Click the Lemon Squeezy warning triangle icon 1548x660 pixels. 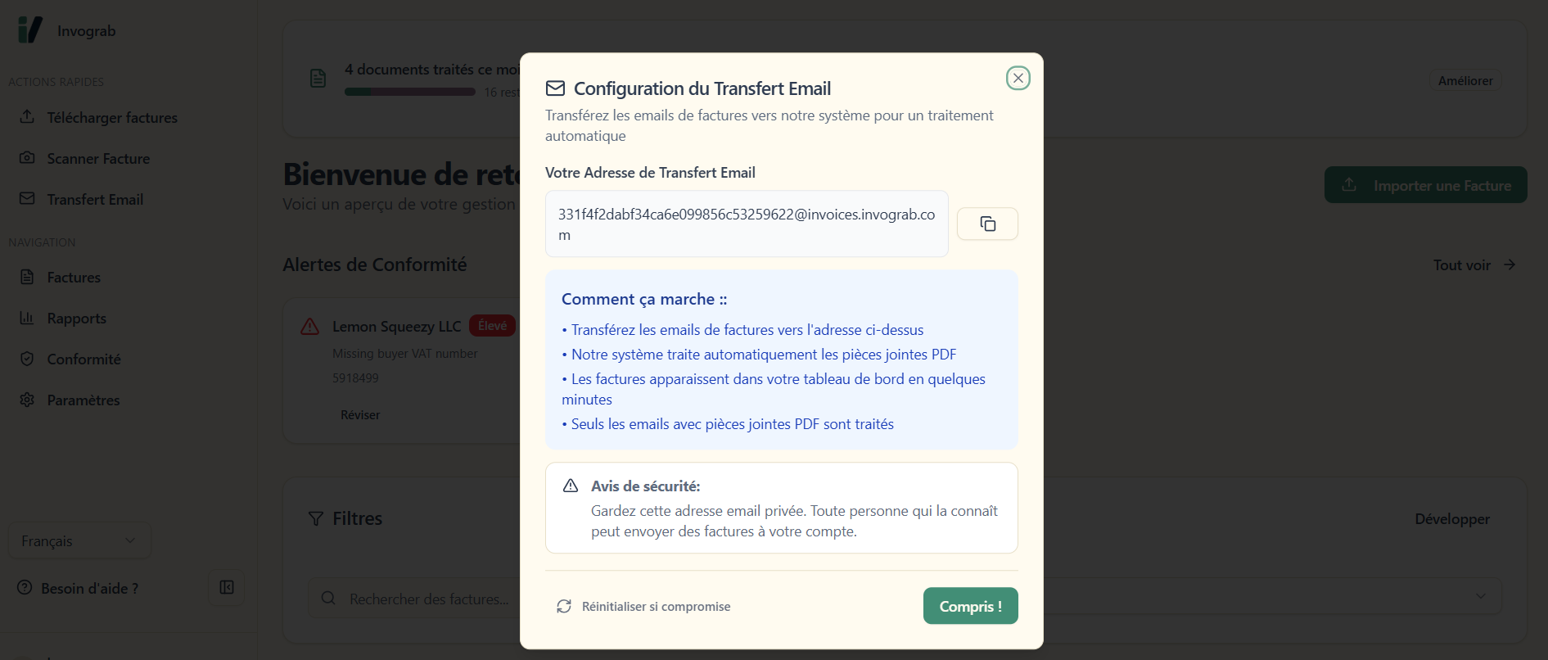tap(310, 327)
